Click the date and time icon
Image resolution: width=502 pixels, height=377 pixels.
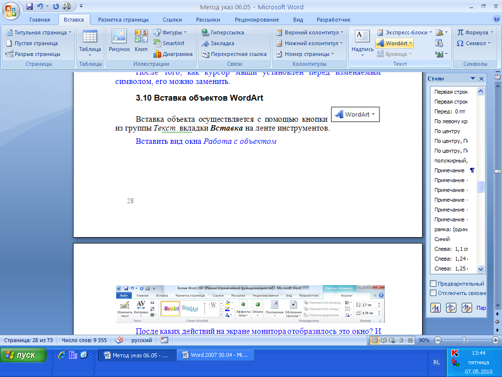click(x=439, y=43)
